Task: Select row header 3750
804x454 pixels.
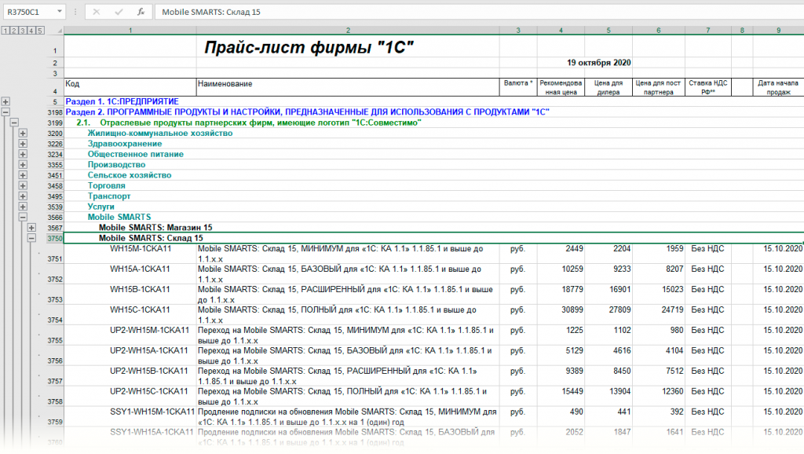Action: click(x=55, y=238)
